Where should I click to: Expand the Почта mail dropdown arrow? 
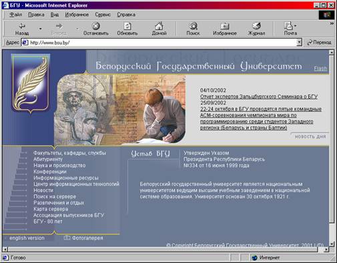click(x=295, y=26)
